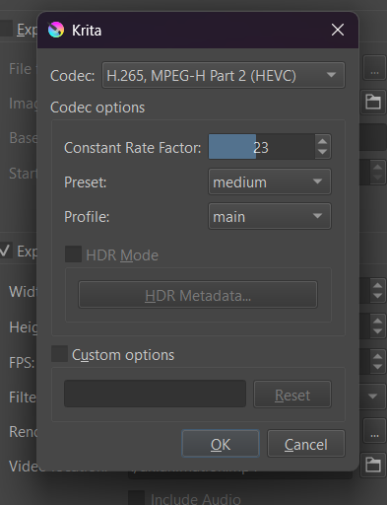Click the Codec options label

click(97, 108)
